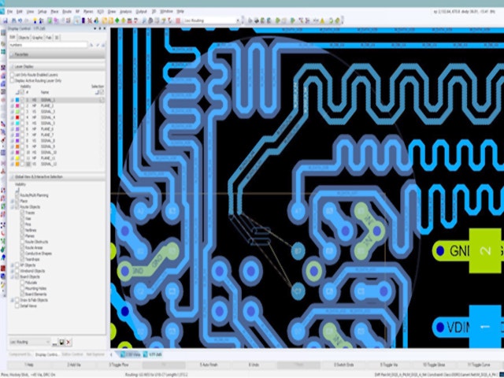Image resolution: width=504 pixels, height=378 pixels.
Task: Click the blue color swatch of SIGNAL_1
Action: point(17,100)
